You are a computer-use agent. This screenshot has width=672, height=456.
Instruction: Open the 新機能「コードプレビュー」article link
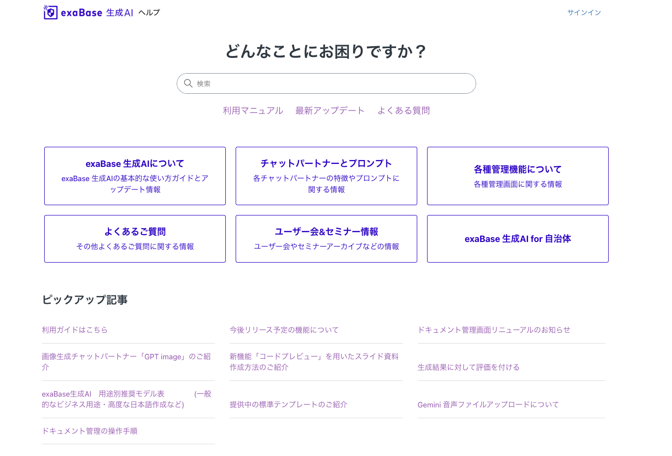[314, 362]
